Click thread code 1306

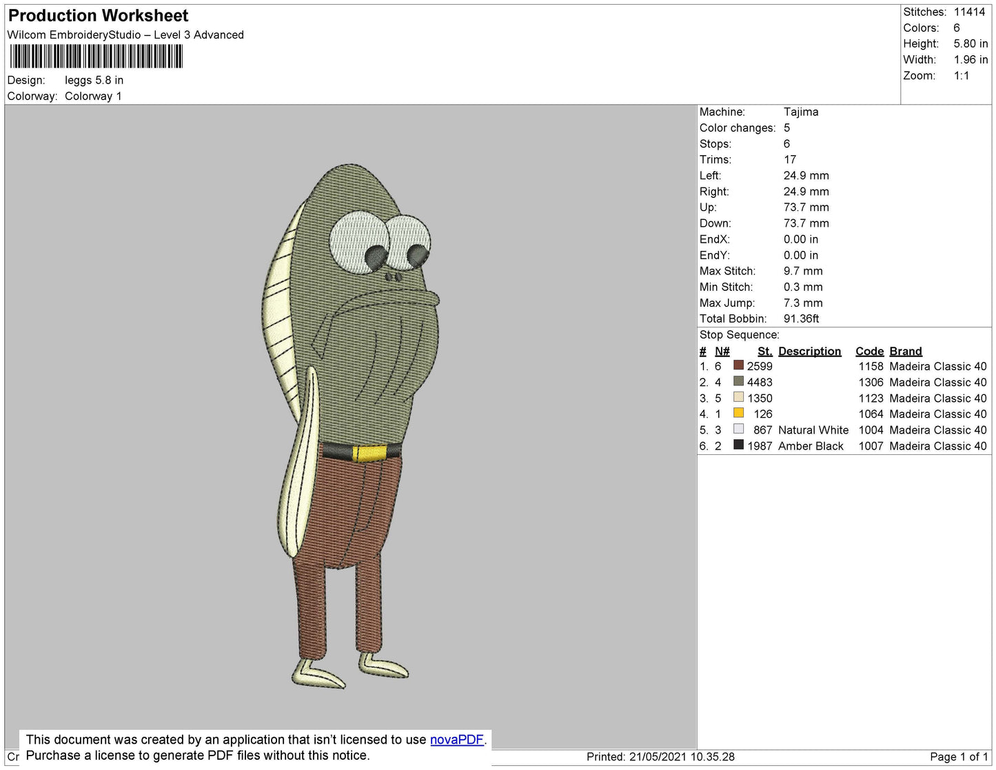[x=871, y=382]
